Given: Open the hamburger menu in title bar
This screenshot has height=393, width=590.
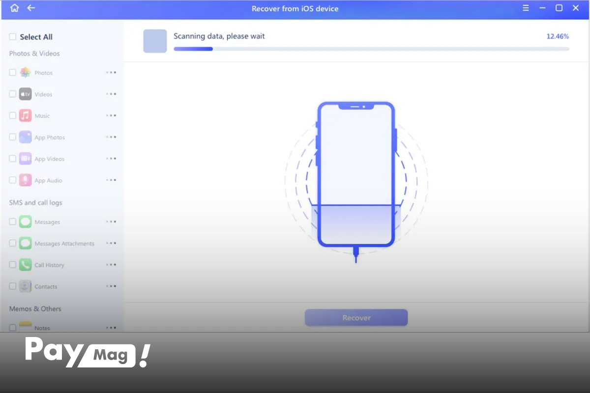Looking at the screenshot, I should point(526,8).
